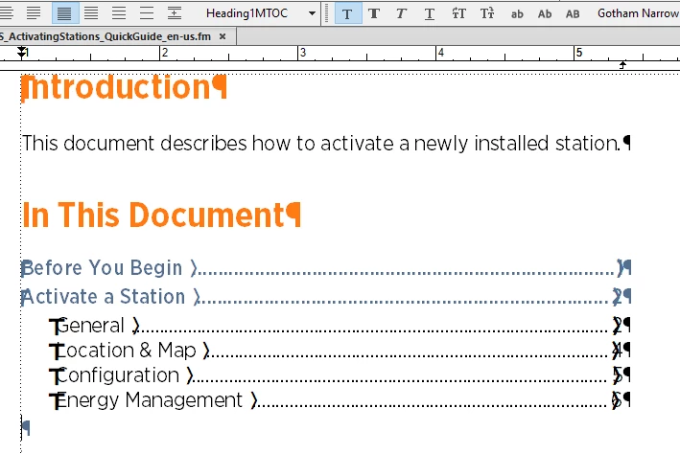Viewport: 680px width, 454px height.
Task: Open the Heading1MTOC paragraph format dropdown
Action: pyautogui.click(x=312, y=13)
